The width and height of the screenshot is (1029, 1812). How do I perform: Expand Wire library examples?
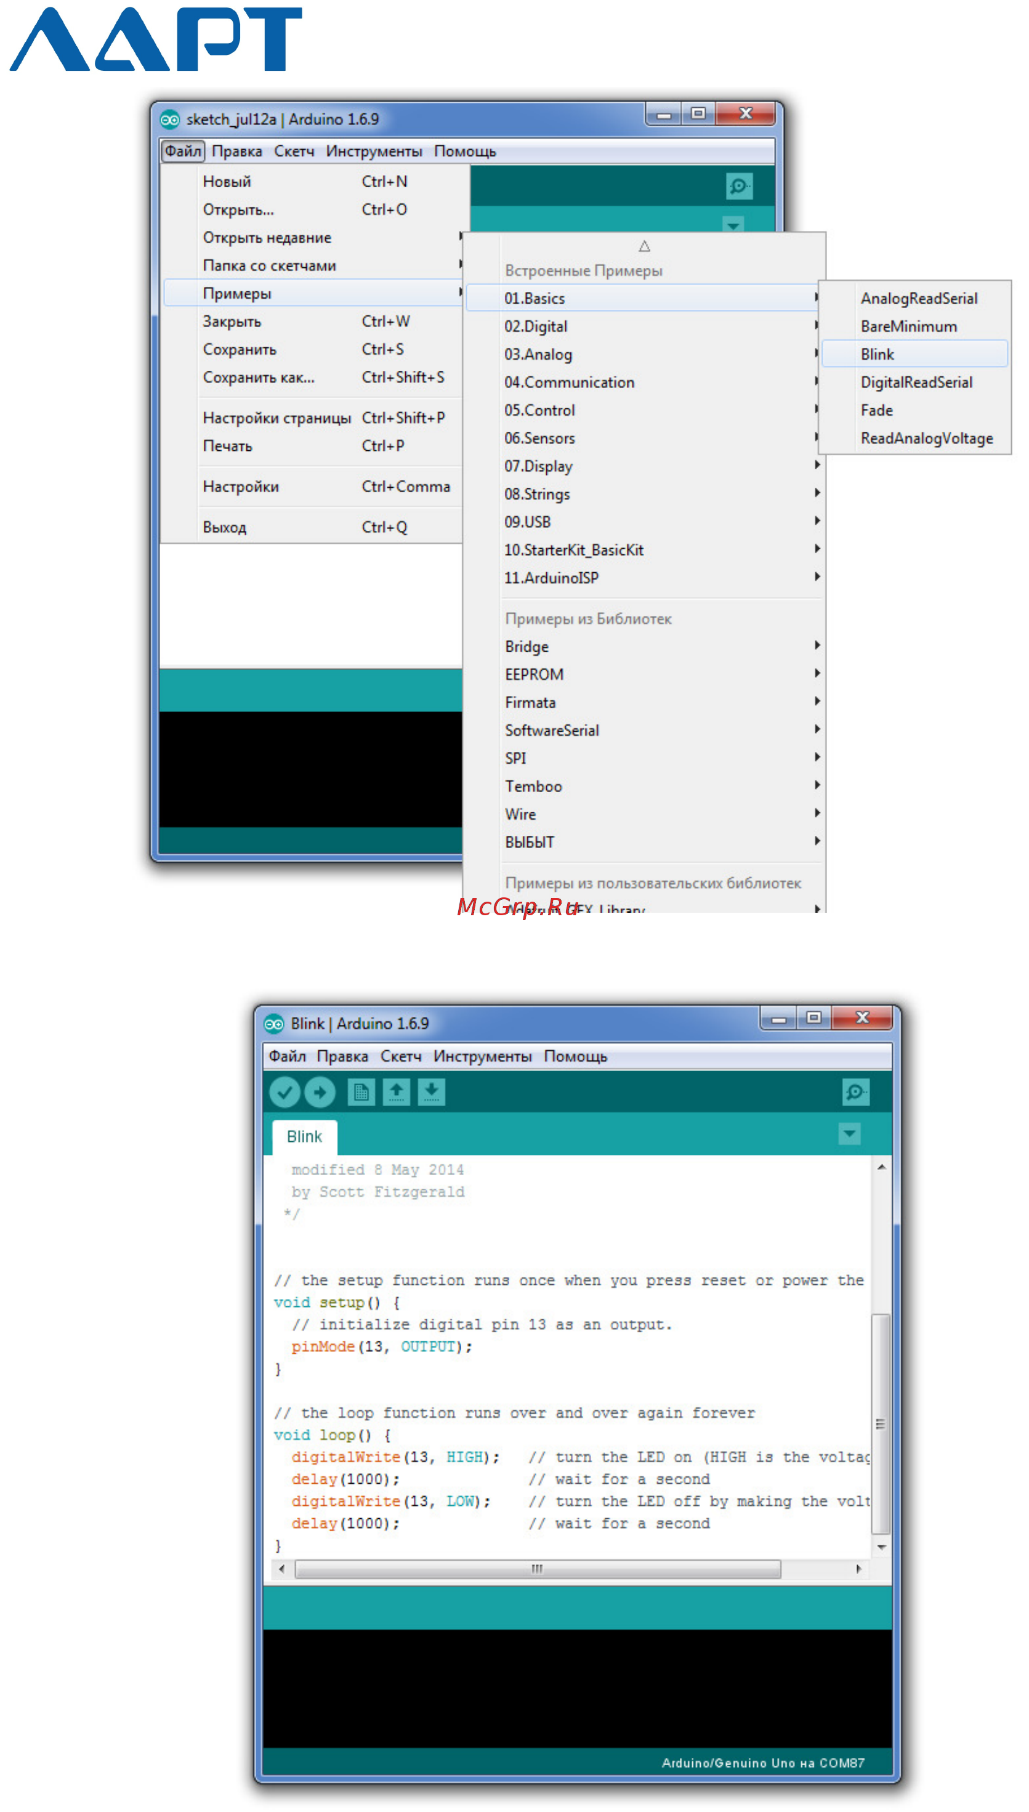click(x=645, y=814)
